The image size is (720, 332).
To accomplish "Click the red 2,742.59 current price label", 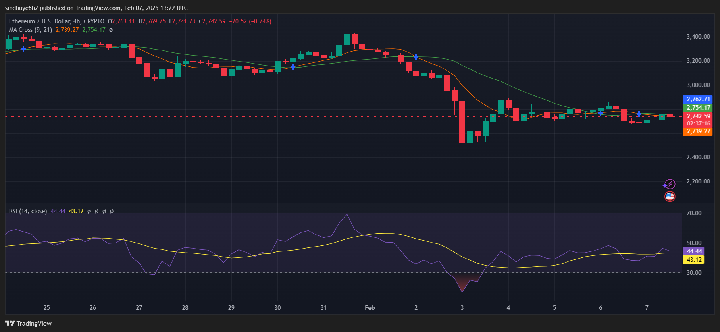I will click(698, 116).
